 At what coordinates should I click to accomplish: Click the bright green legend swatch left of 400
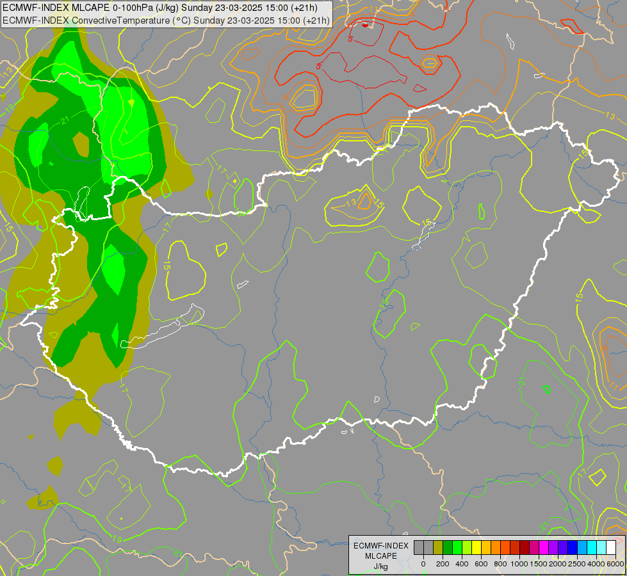click(x=457, y=547)
